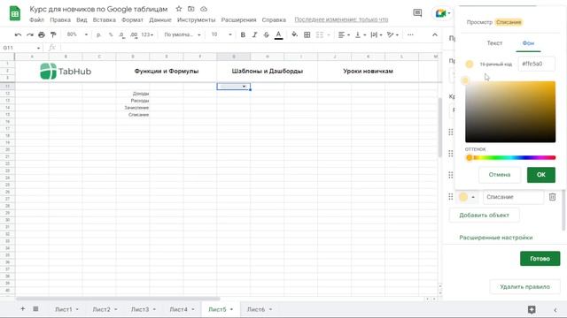This screenshot has width=567, height=318.
Task: Open the Формат menu
Action: tap(132, 19)
